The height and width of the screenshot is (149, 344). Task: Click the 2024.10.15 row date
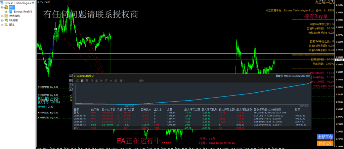80,118
